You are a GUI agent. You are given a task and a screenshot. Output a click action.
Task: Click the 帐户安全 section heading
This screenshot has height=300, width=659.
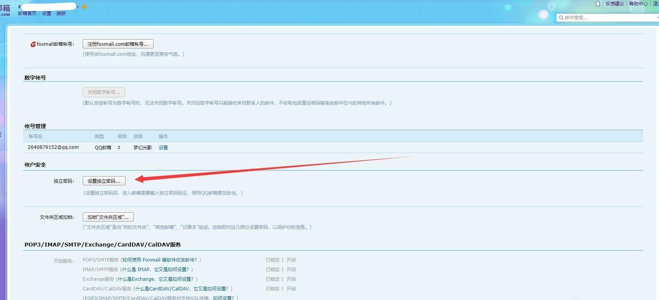(35, 165)
